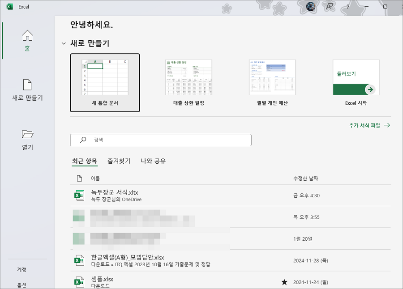Click date 2024-11-24 (일)
The width and height of the screenshot is (403, 289).
point(311,282)
